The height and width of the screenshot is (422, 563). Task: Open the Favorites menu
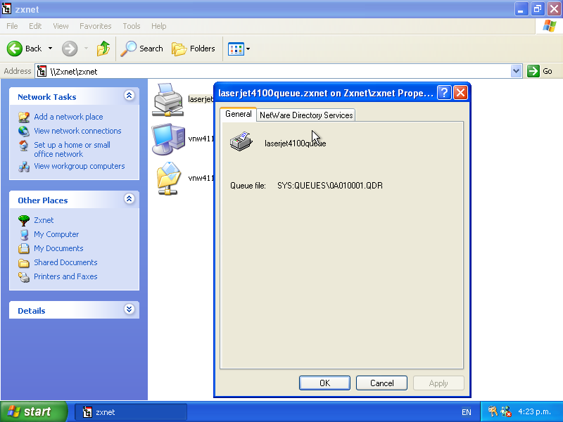pos(96,26)
